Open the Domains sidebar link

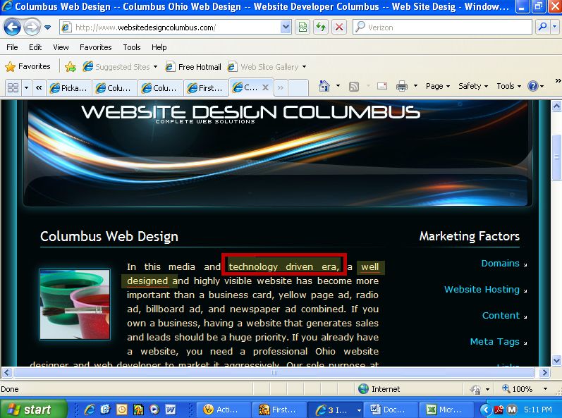click(500, 263)
